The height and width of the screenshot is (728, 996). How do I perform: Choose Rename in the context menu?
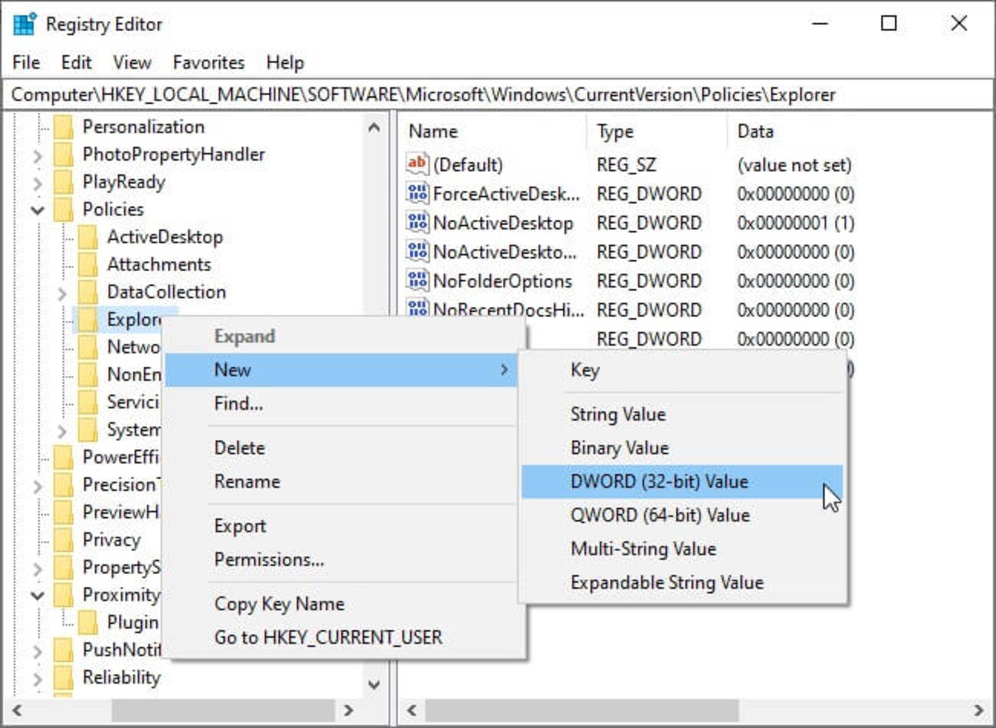click(x=341, y=482)
